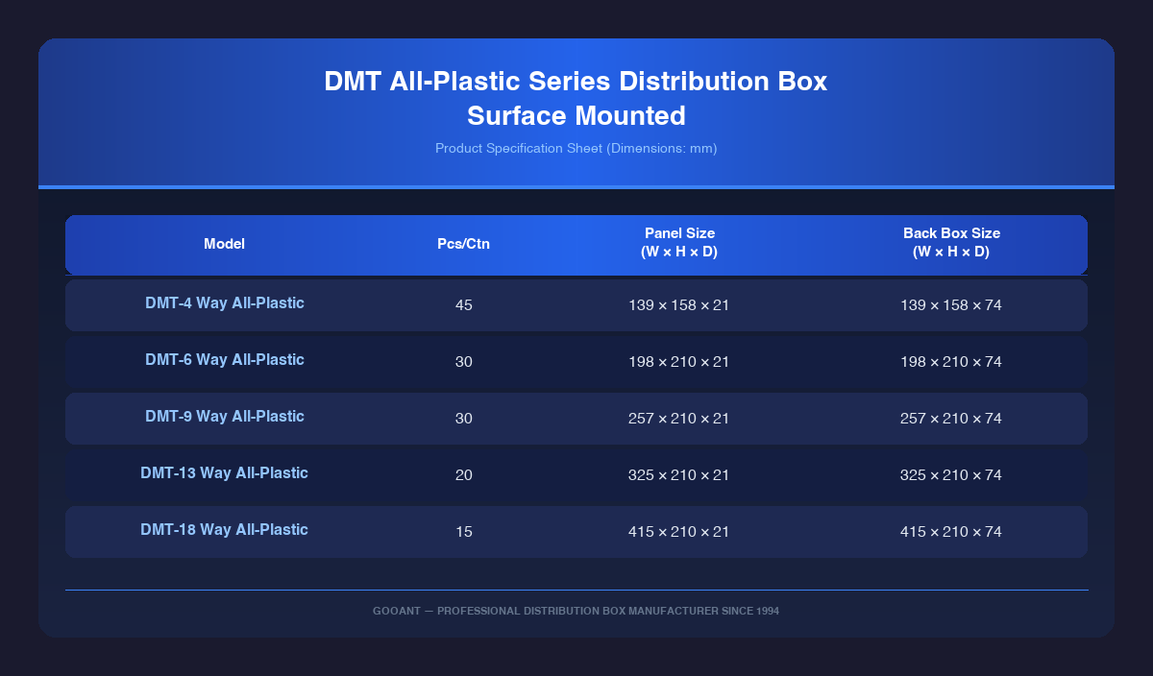Select DMT-9 Way All-Plastic model name
This screenshot has height=676, width=1153.
point(224,417)
